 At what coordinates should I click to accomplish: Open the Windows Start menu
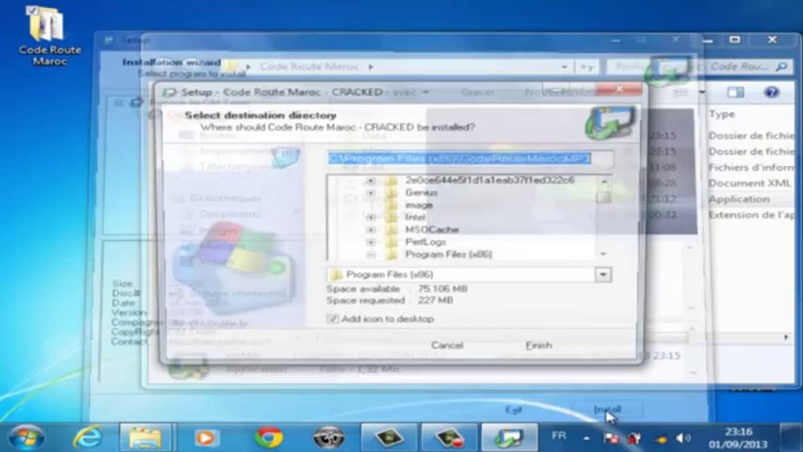click(x=26, y=437)
